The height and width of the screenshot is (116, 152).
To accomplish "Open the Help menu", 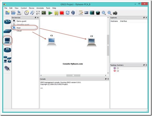I will tap(54, 8).
